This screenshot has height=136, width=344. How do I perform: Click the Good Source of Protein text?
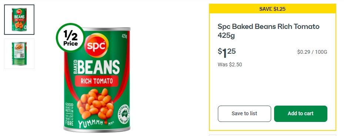69,108
